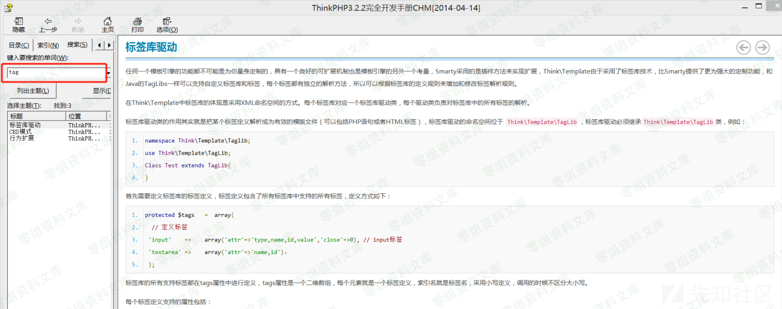
Task: Sort results by the 位置 column header
Action: point(86,116)
